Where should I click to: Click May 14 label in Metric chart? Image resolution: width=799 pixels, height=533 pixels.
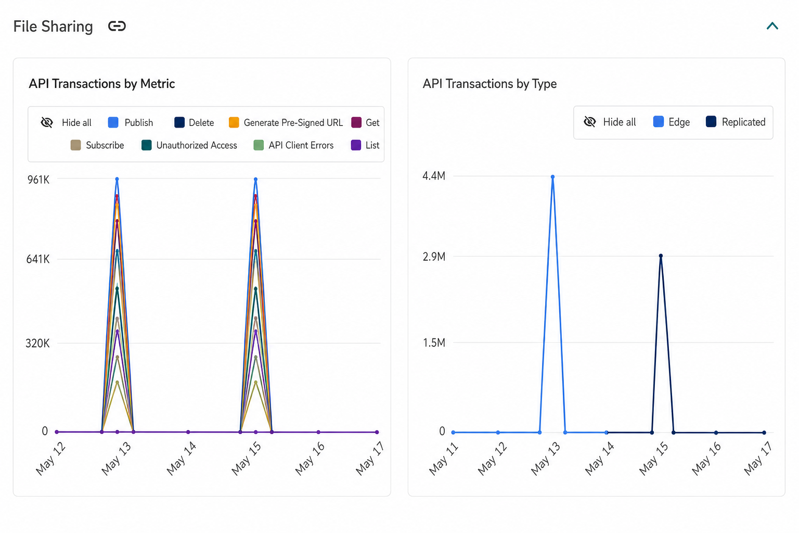(x=181, y=458)
